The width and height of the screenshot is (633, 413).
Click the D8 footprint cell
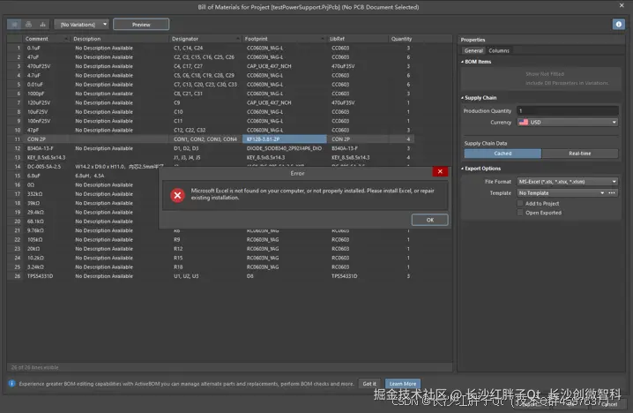pyautogui.click(x=285, y=276)
